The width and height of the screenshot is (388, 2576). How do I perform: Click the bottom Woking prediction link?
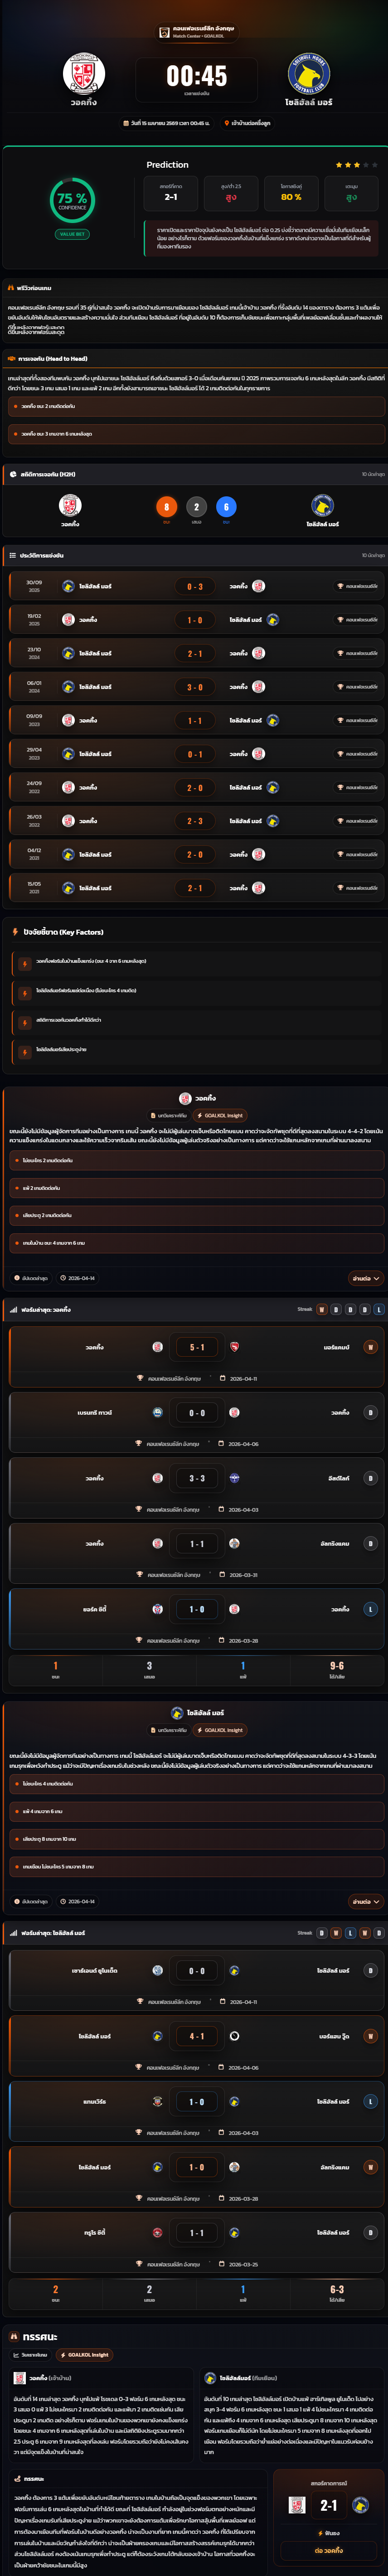(328, 2550)
